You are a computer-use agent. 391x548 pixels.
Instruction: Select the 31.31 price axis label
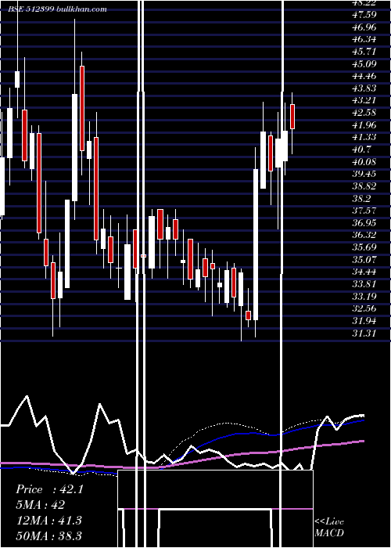point(364,333)
